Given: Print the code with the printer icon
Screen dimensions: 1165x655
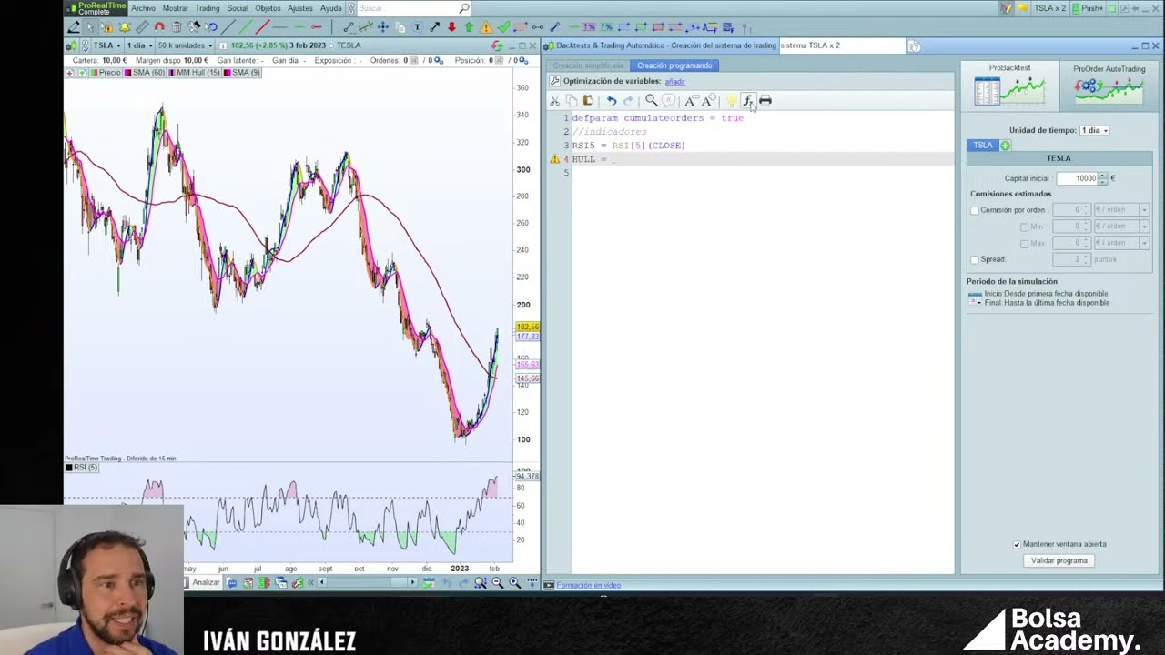Looking at the screenshot, I should pyautogui.click(x=765, y=100).
